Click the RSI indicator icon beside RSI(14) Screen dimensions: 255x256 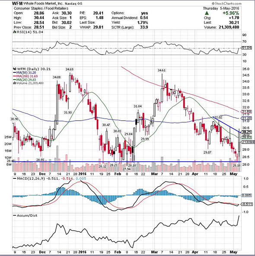click(x=14, y=32)
